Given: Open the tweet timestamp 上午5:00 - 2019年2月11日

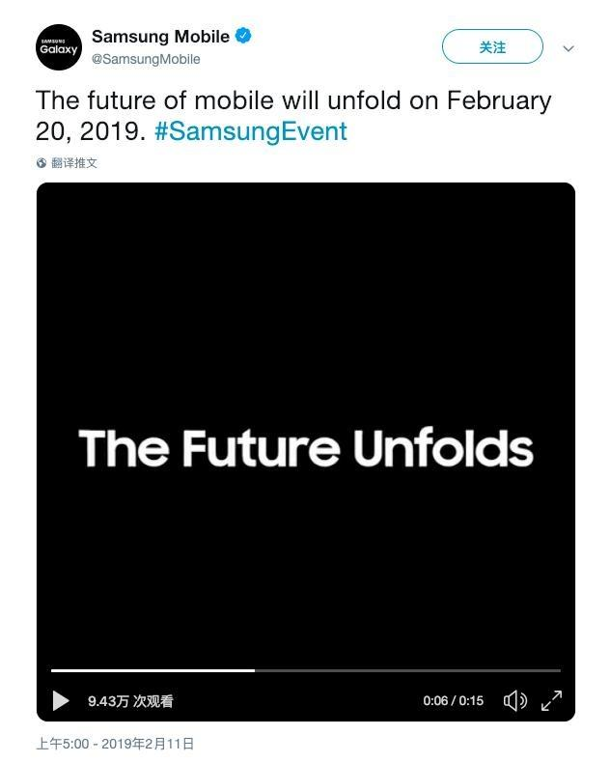Looking at the screenshot, I should [x=115, y=744].
